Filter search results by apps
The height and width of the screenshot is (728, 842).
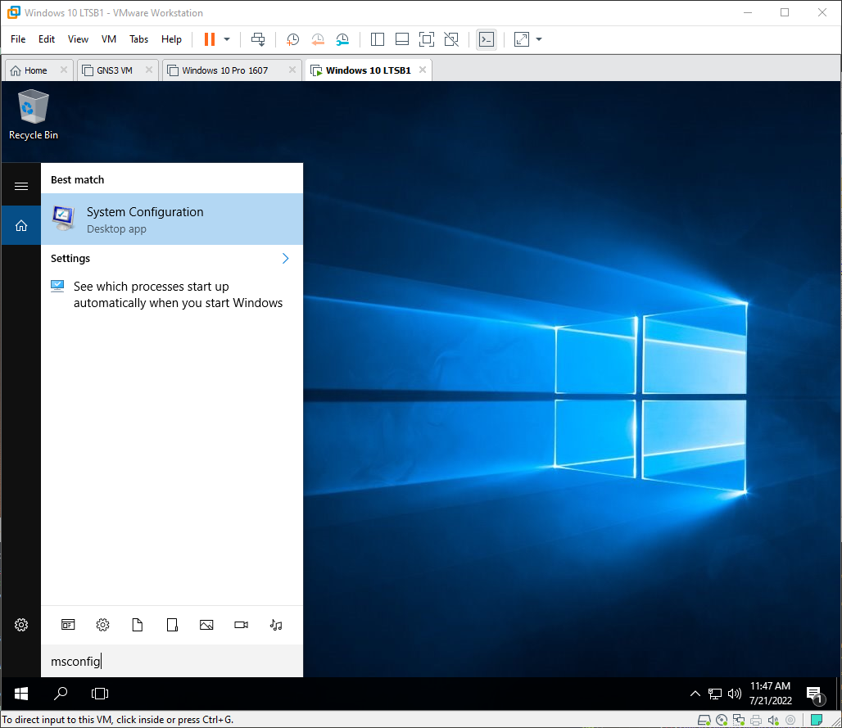click(x=68, y=625)
